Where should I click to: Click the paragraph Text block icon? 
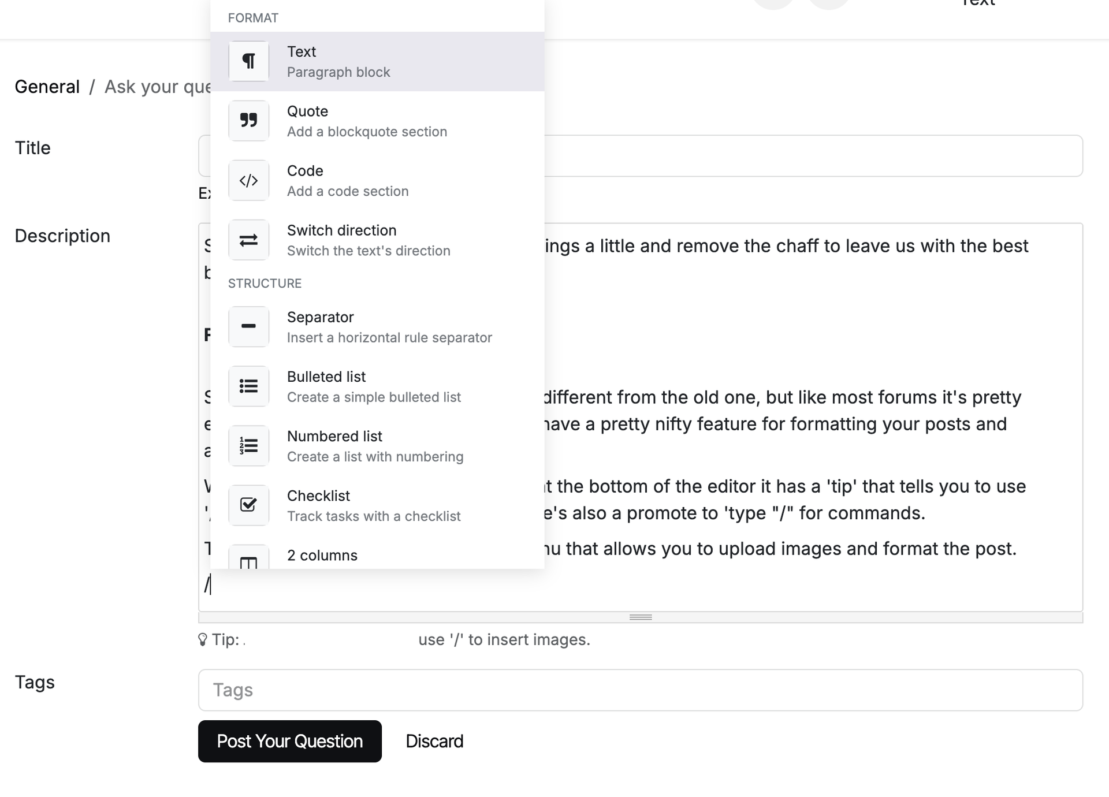[248, 61]
